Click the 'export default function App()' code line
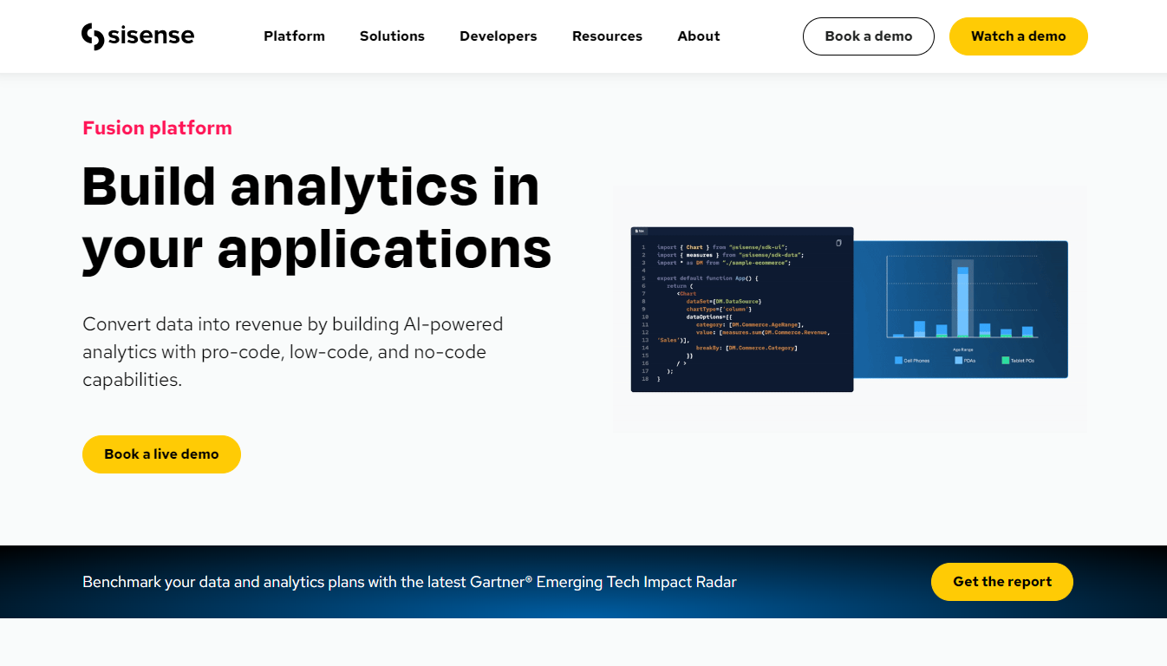 (707, 278)
